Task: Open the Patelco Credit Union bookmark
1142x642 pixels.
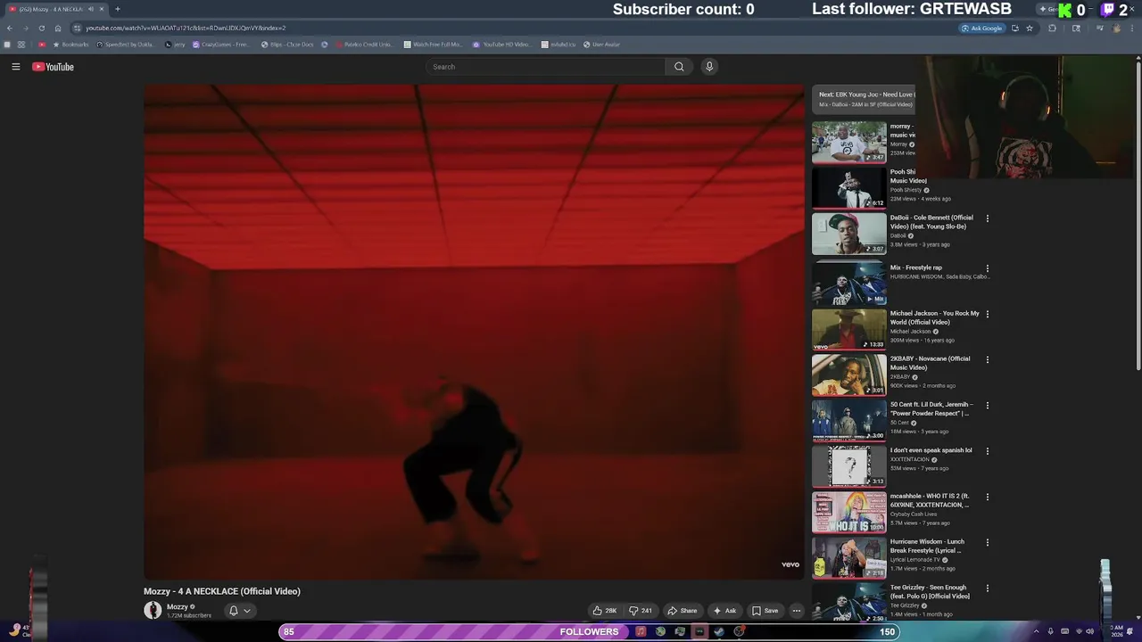Action: pos(363,45)
